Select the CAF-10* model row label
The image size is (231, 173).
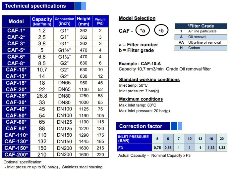[x=16, y=69]
